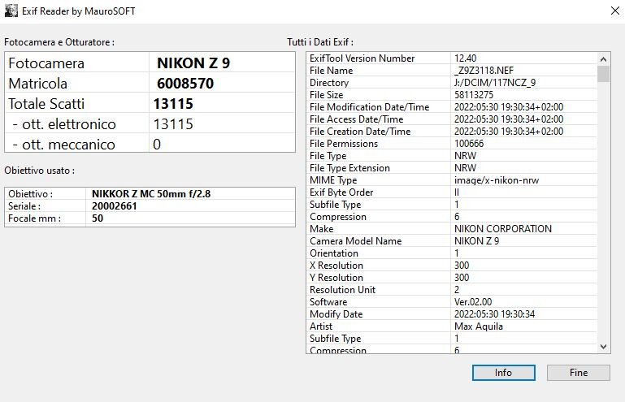Image resolution: width=625 pixels, height=402 pixels.
Task: Click the Exif list scroll up arrow
Action: pos(604,59)
